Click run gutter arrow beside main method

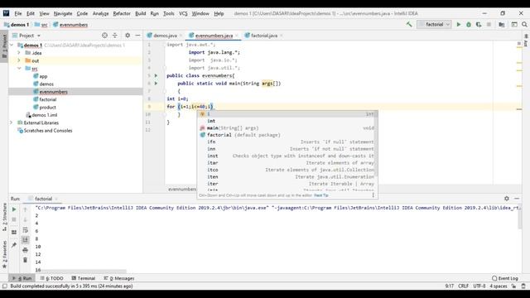tap(157, 83)
